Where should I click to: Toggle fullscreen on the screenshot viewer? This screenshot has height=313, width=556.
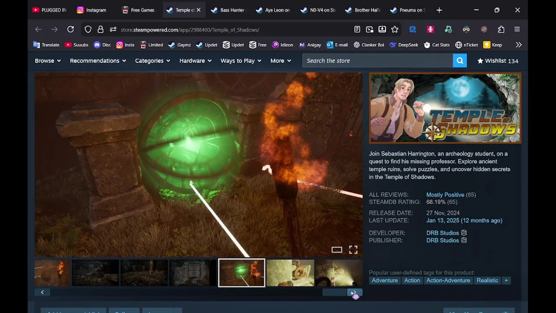[353, 250]
